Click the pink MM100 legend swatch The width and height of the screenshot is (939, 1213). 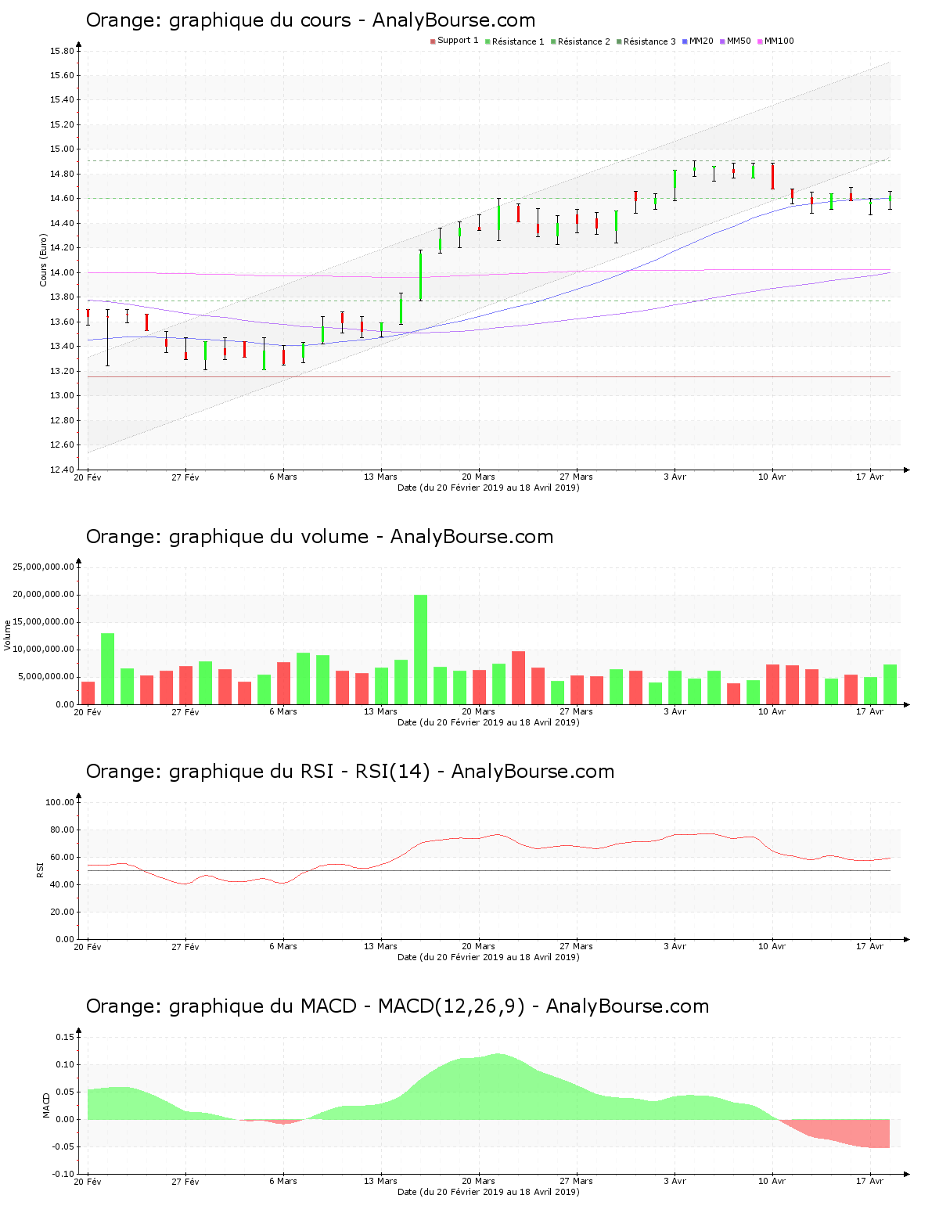(x=760, y=41)
